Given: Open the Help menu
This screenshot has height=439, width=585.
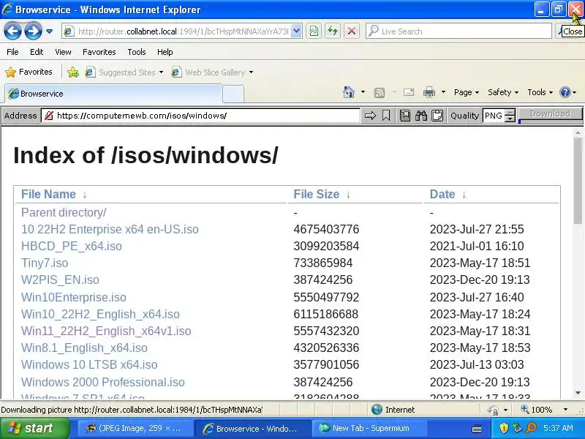Looking at the screenshot, I should (x=165, y=52).
